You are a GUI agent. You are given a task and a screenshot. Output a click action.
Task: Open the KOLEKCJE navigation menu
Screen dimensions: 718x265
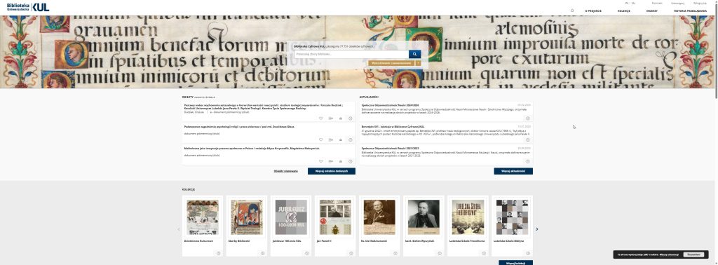623,11
